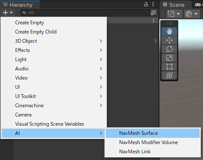Choose Camera from the create menu
This screenshot has width=203, height=160.
point(54,115)
